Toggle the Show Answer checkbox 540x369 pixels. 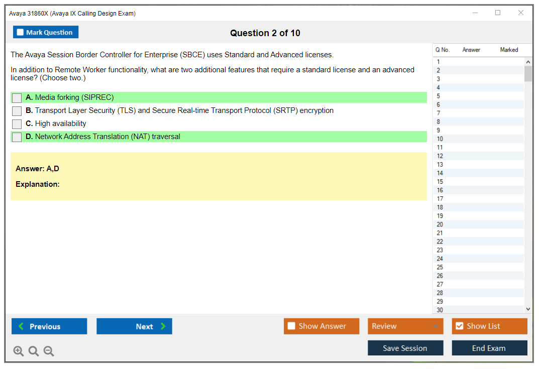coord(291,326)
